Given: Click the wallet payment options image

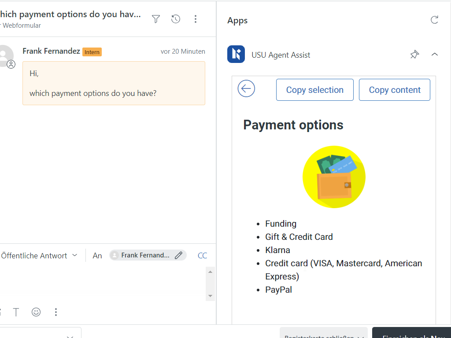Looking at the screenshot, I should tap(334, 177).
